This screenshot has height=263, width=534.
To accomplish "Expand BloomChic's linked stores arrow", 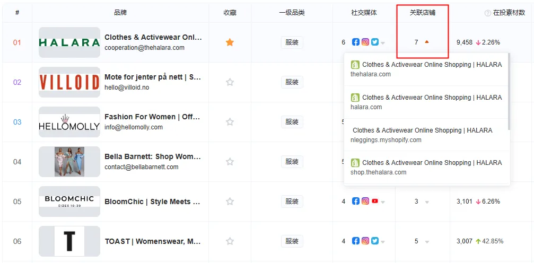I will pyautogui.click(x=427, y=202).
